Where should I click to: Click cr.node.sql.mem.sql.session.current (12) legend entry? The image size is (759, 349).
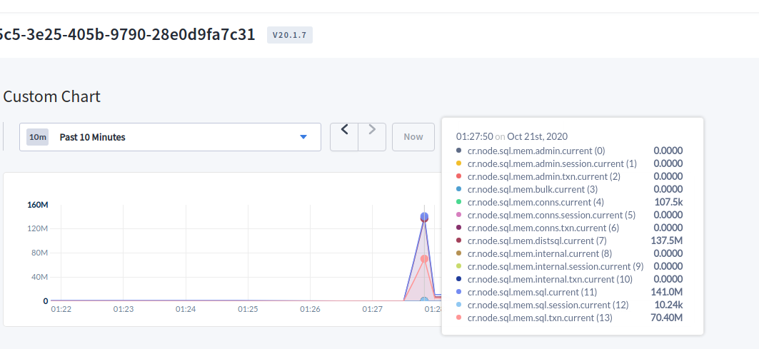[548, 305]
